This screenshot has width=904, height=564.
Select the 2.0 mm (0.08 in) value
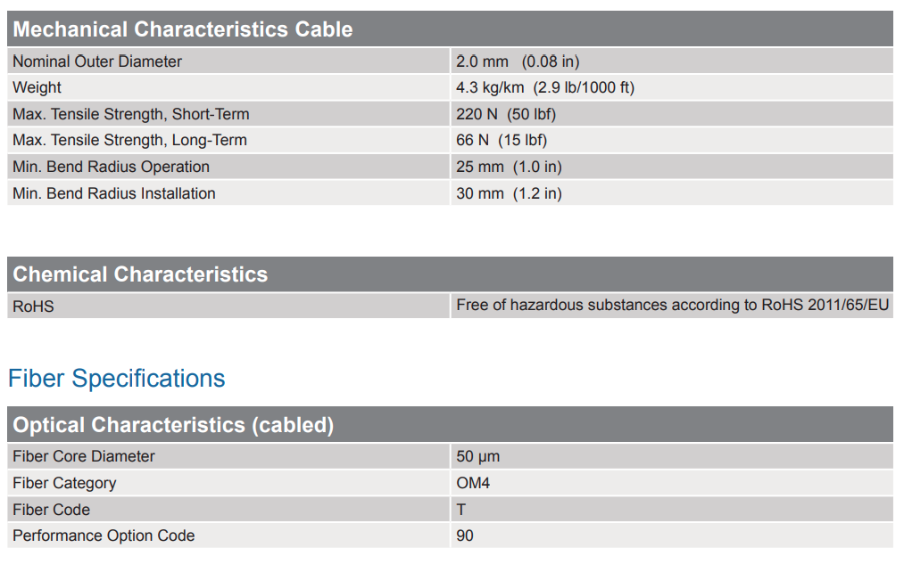pyautogui.click(x=518, y=61)
